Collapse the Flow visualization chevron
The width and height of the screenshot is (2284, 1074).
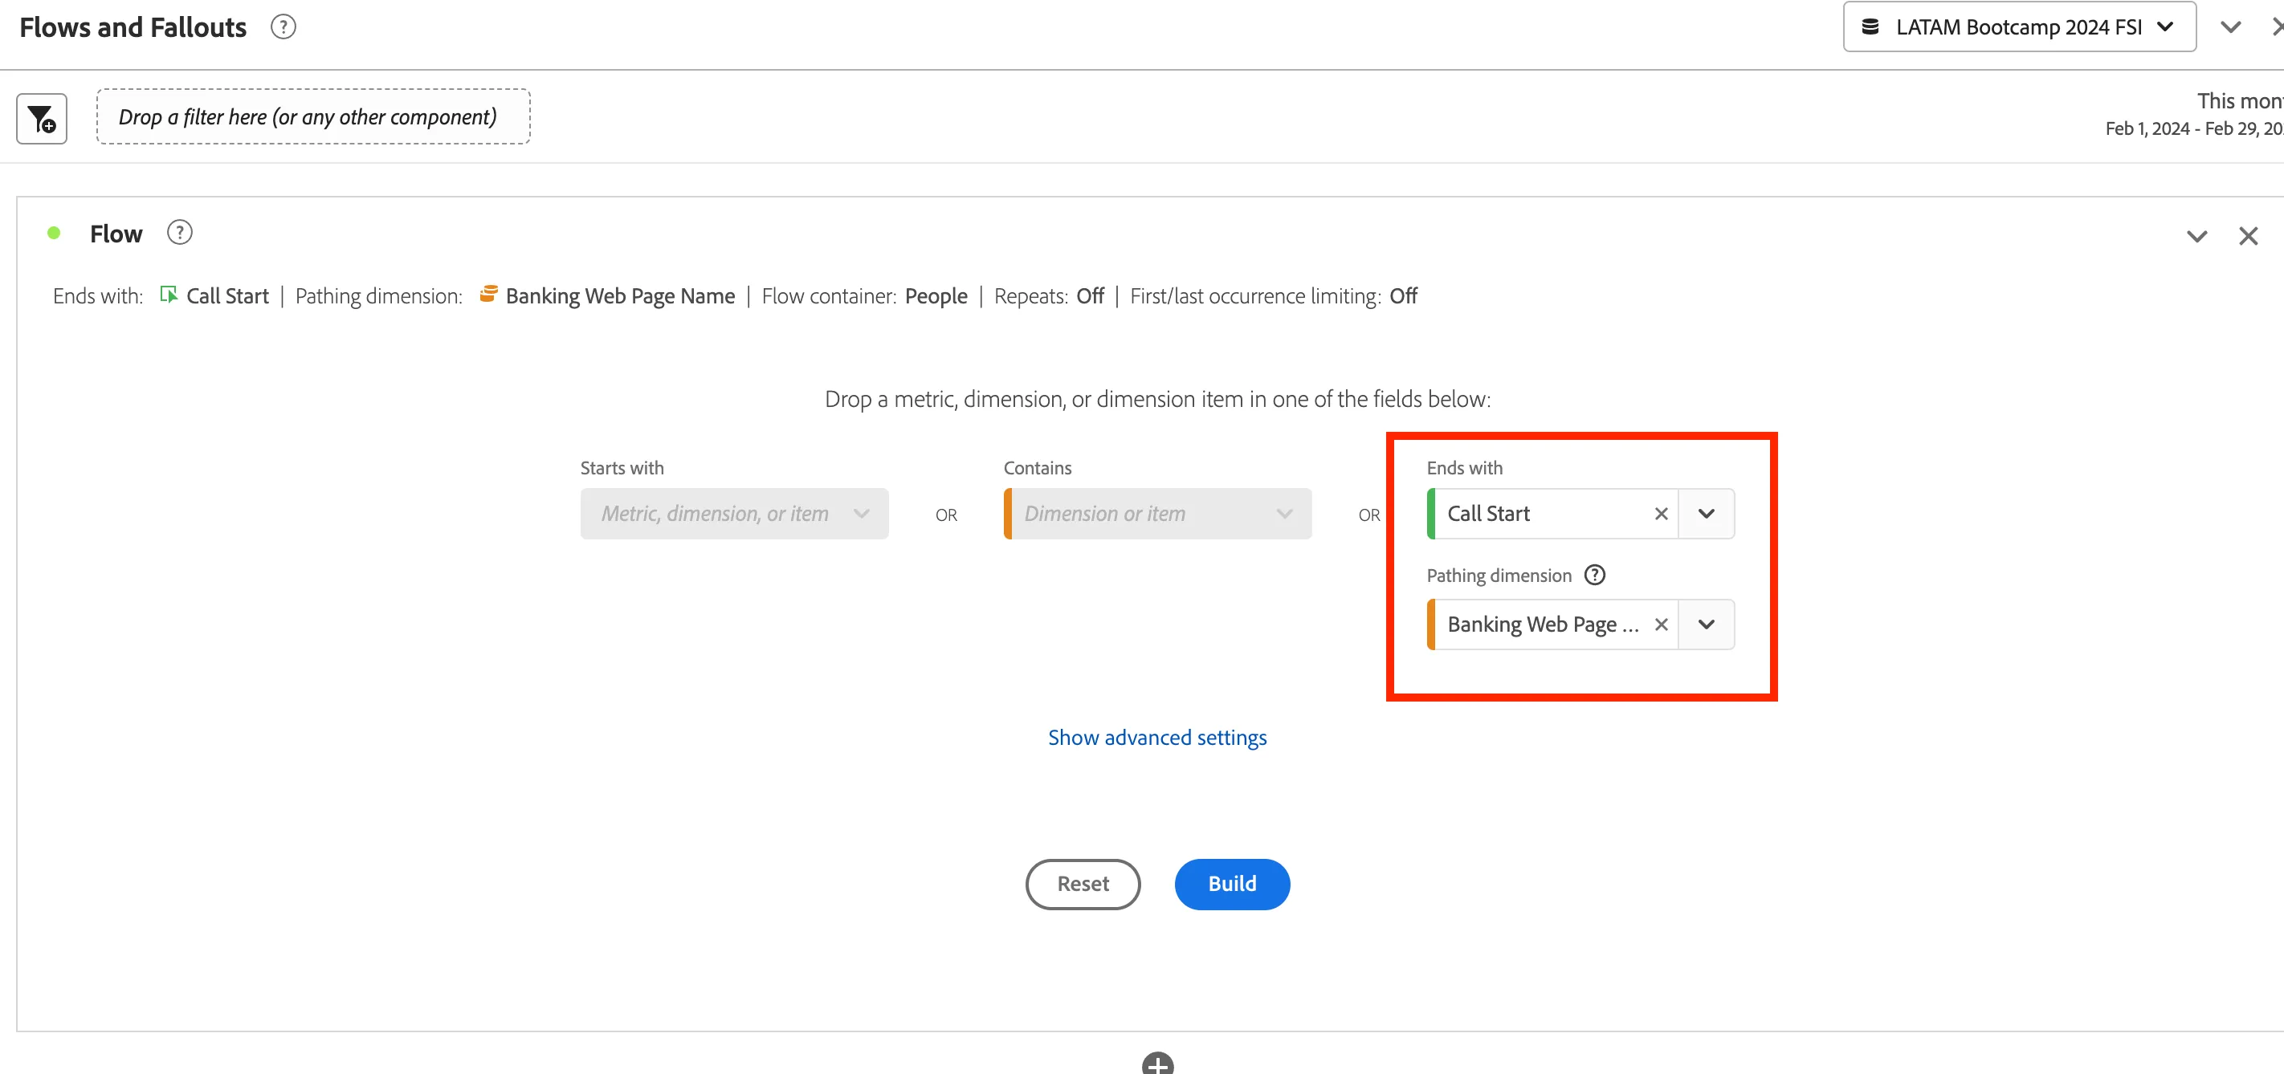tap(2196, 237)
